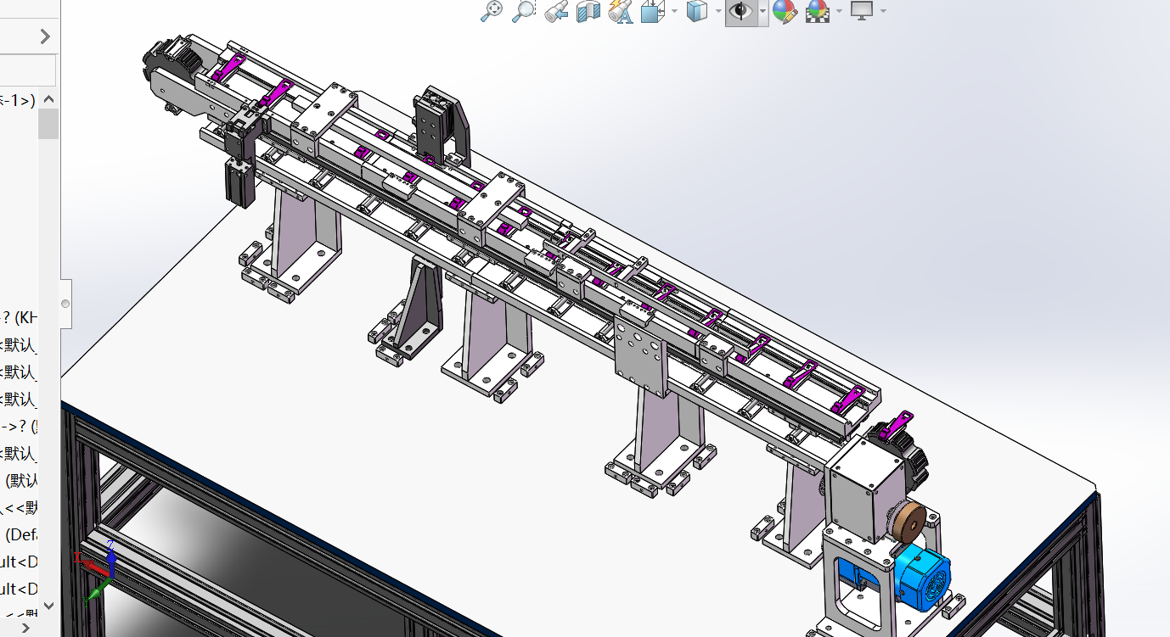The image size is (1170, 637).
Task: Select the tree row showing "? (KH"
Action: pos(19,317)
